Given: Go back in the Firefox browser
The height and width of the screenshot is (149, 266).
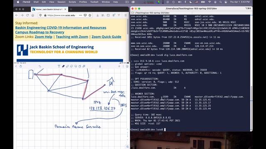Looking at the screenshot, I should point(17,15).
